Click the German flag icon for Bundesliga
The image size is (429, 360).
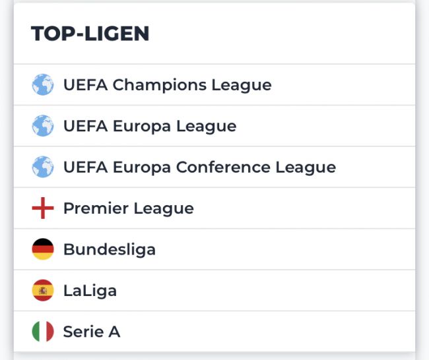coord(43,249)
